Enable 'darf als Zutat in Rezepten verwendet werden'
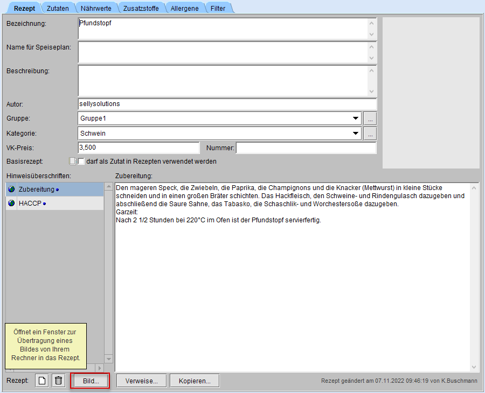 click(x=82, y=161)
